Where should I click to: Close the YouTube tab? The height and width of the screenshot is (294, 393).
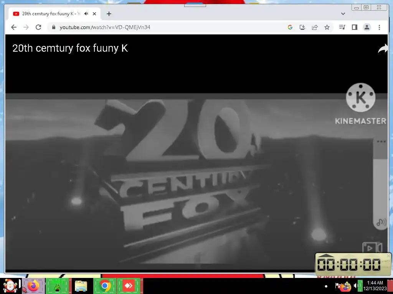[x=94, y=14]
